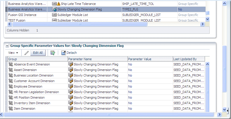The height and width of the screenshot is (119, 231).
Task: Click parameter icon in Employee Dimension row
Action: 71,86
